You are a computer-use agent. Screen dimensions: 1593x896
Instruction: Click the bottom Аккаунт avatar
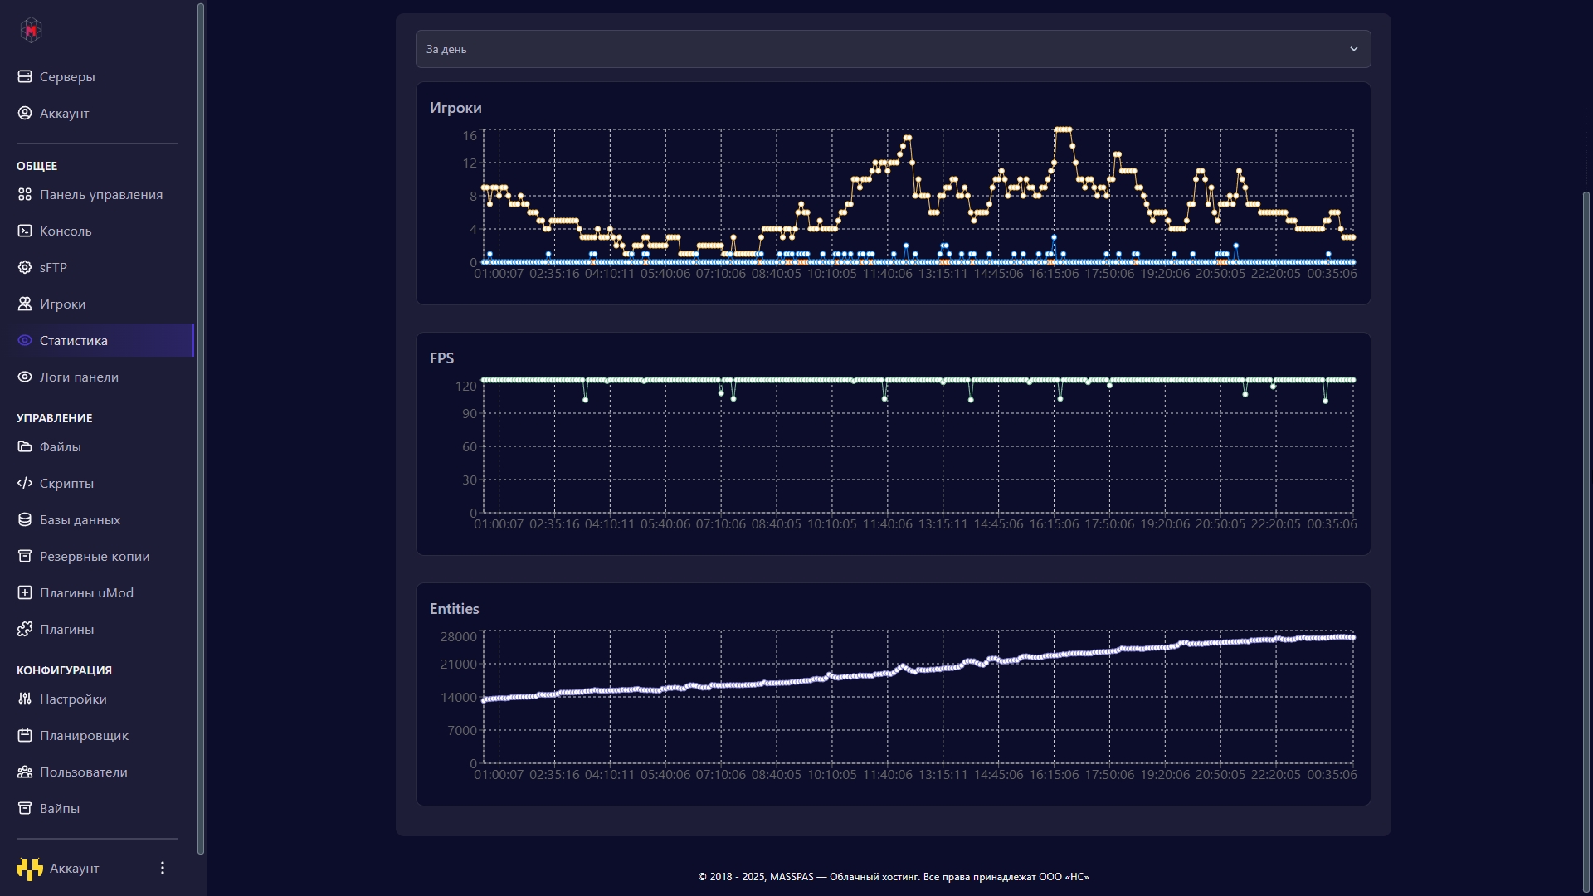coord(30,869)
